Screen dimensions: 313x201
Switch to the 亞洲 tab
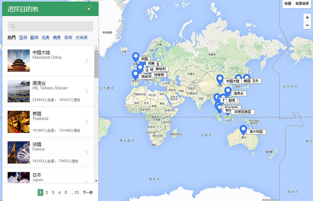[23, 38]
